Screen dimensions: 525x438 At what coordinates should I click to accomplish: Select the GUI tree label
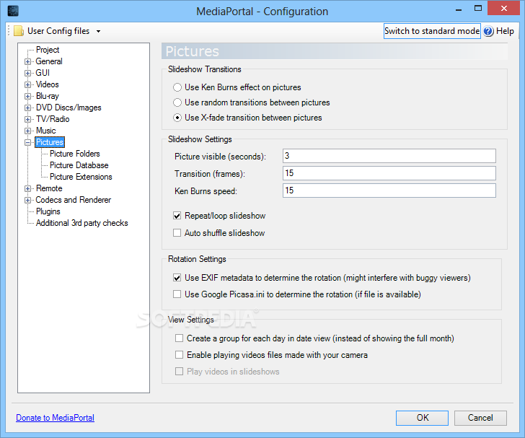click(x=43, y=73)
